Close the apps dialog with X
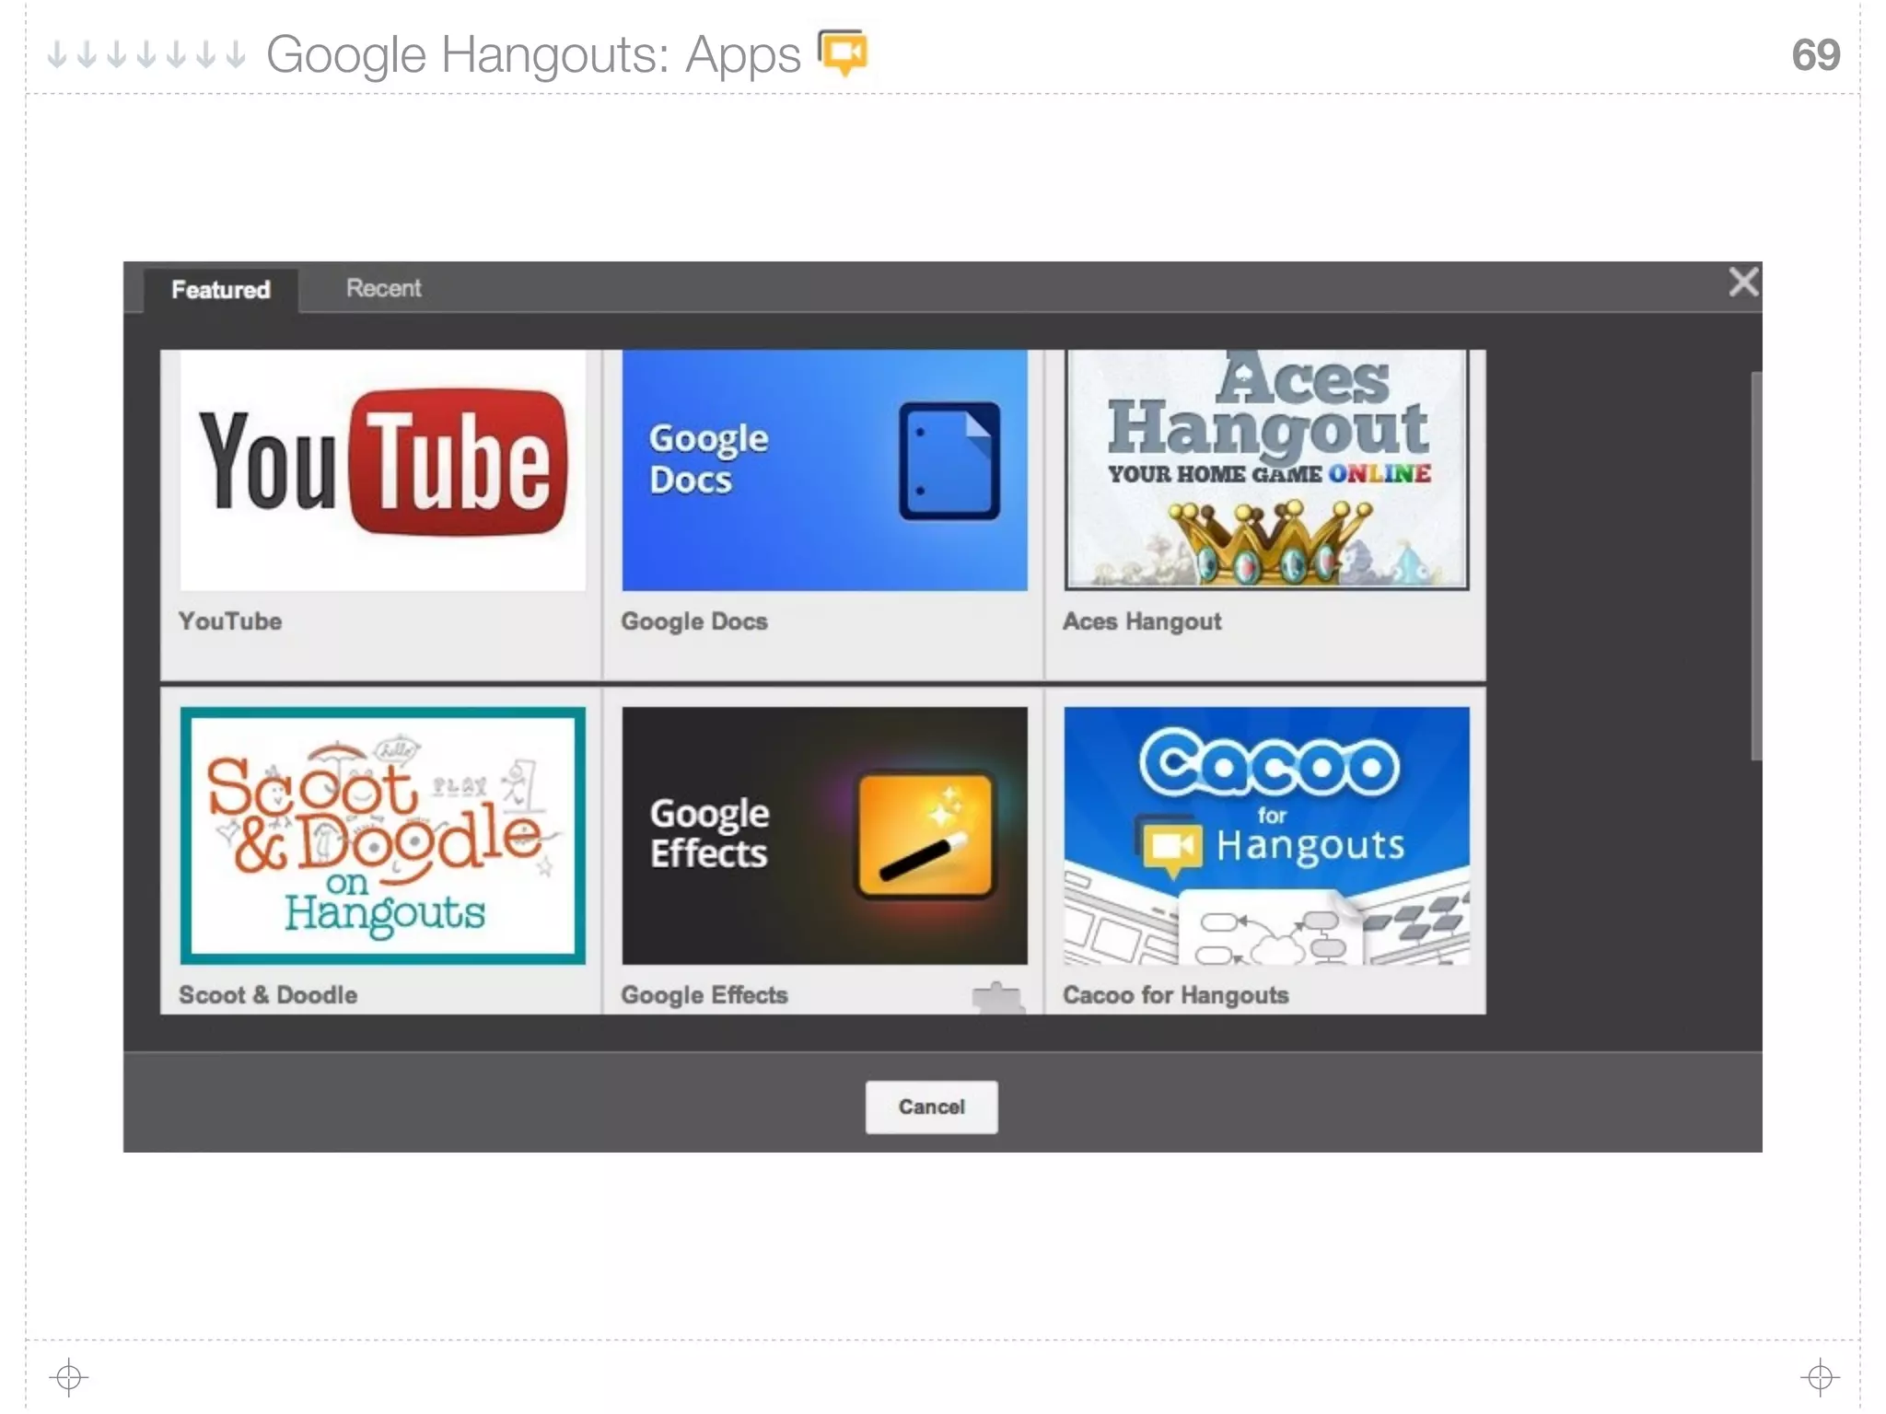This screenshot has width=1886, height=1414. (x=1742, y=282)
